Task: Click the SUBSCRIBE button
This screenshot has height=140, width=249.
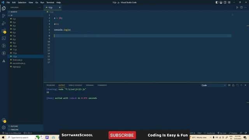Action: pyautogui.click(x=122, y=135)
